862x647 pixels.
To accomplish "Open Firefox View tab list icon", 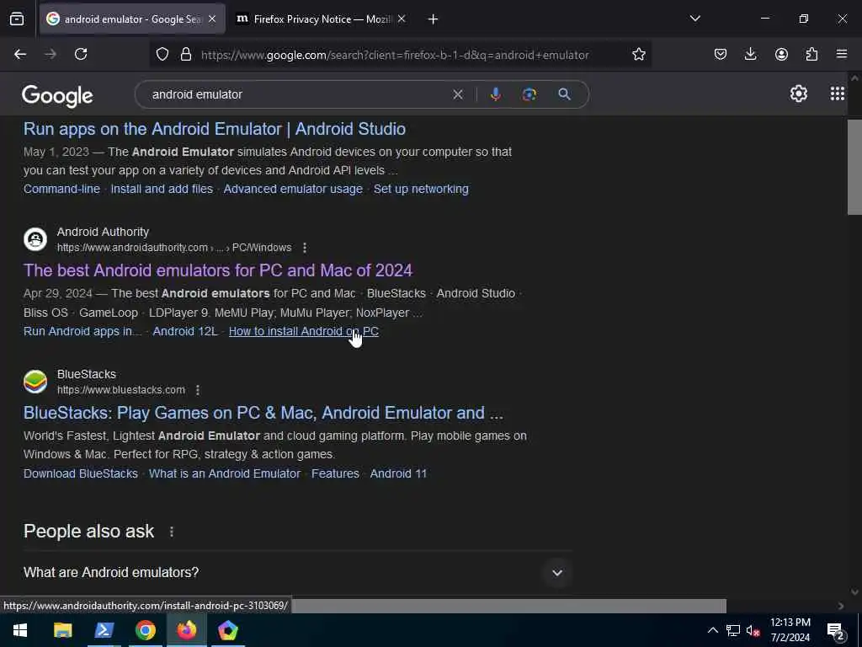I will [17, 19].
